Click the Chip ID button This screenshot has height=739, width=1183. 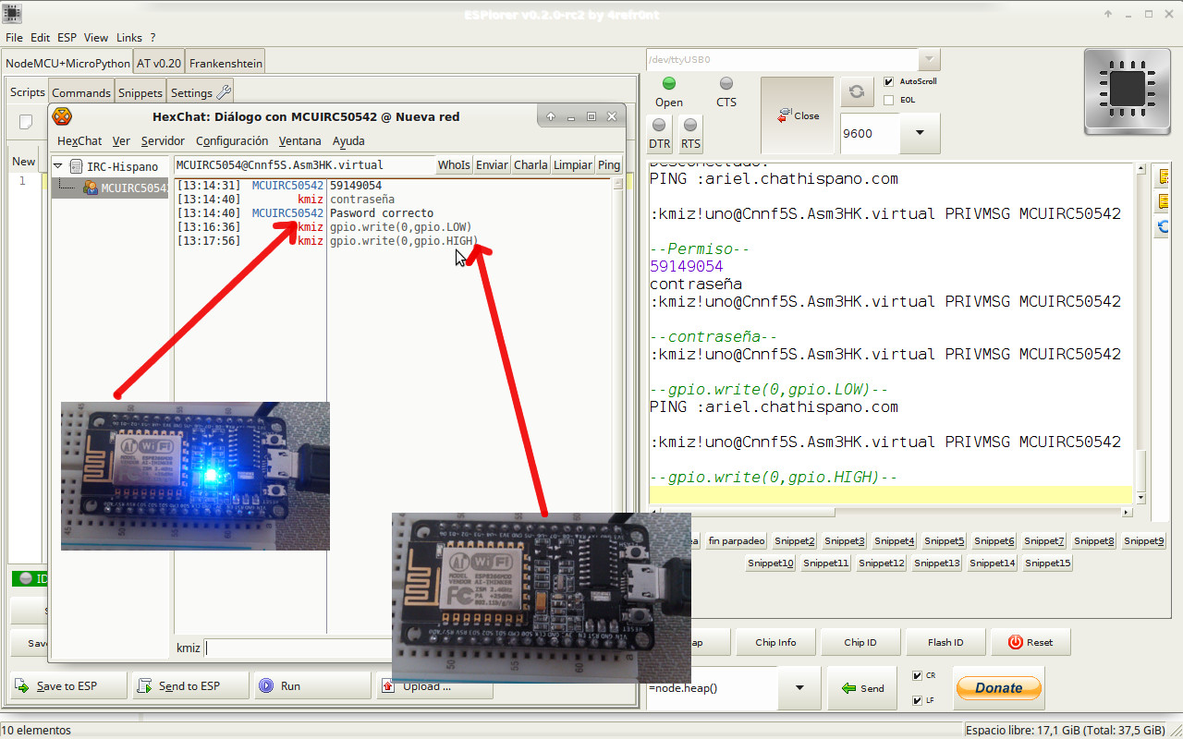[860, 642]
